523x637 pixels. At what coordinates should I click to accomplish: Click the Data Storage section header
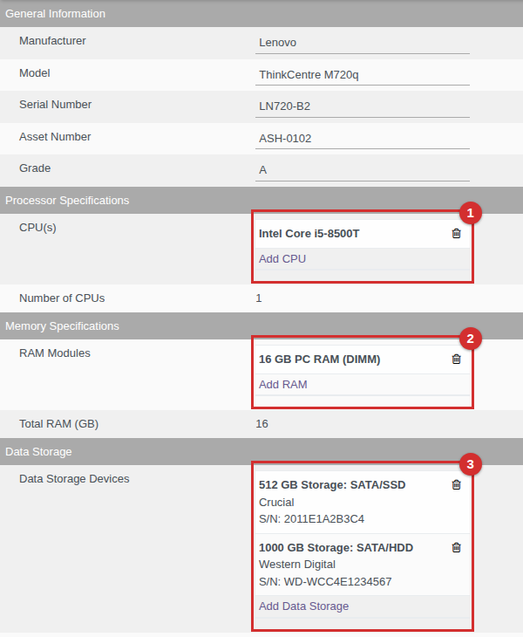(261, 451)
